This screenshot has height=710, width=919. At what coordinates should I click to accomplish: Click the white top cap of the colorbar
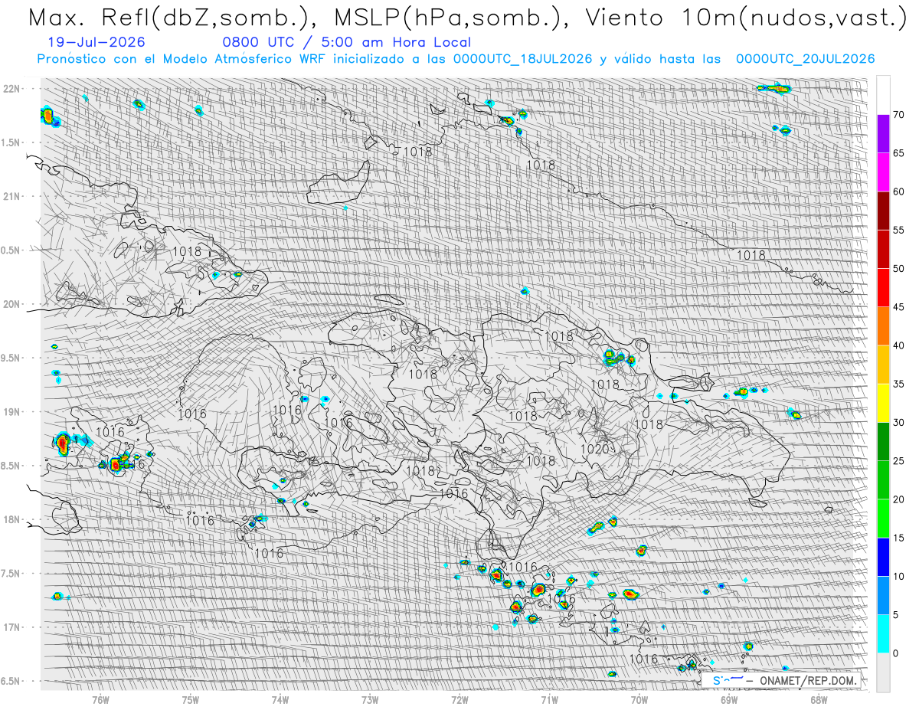click(x=884, y=95)
